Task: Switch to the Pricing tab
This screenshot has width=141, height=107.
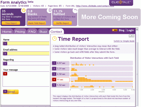Action: click(x=20, y=32)
